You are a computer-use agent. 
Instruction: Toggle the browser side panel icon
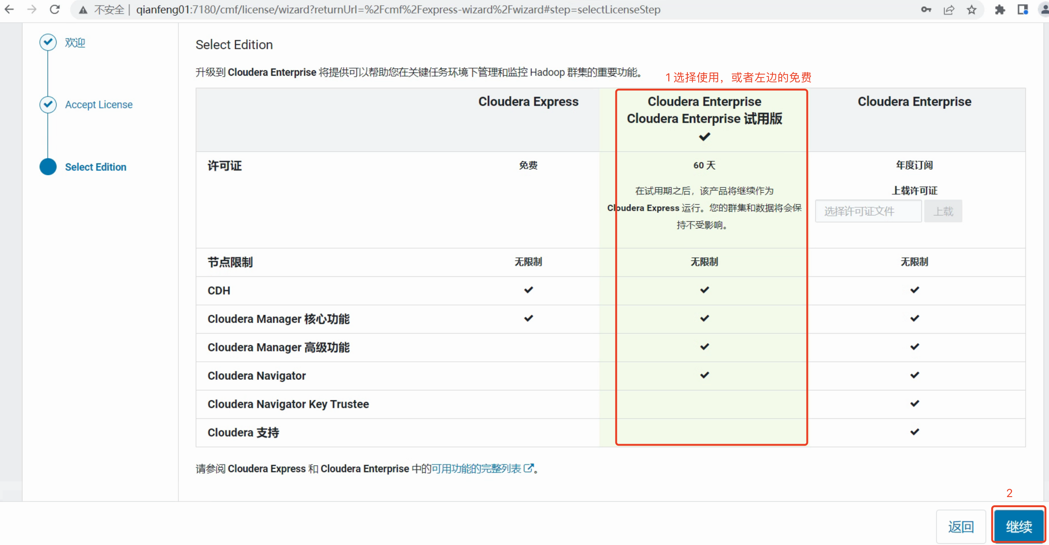[x=1023, y=10]
